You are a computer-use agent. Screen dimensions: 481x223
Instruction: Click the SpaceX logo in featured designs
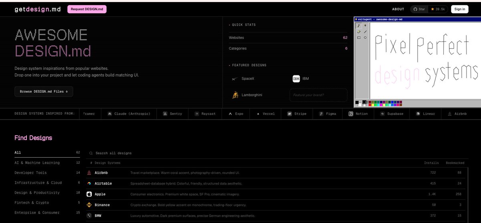point(235,79)
